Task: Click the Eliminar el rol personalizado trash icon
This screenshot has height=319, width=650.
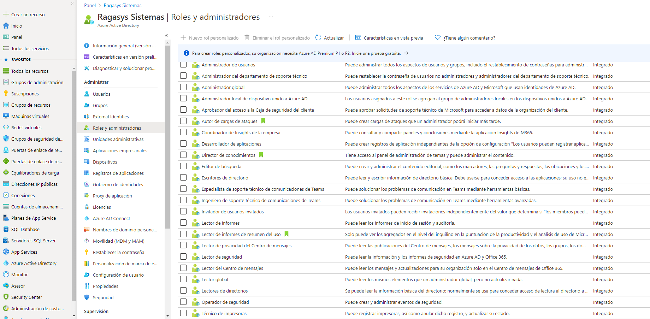Action: tap(247, 38)
